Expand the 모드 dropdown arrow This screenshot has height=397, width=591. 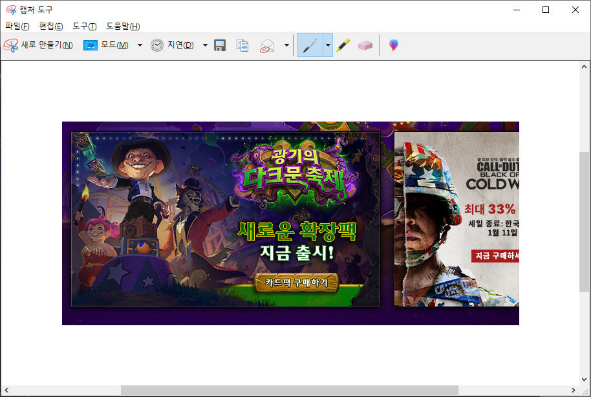[x=140, y=45]
